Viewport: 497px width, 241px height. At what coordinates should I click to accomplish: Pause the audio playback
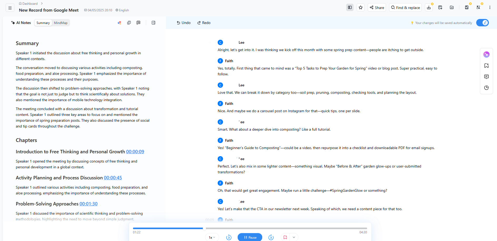pyautogui.click(x=250, y=237)
